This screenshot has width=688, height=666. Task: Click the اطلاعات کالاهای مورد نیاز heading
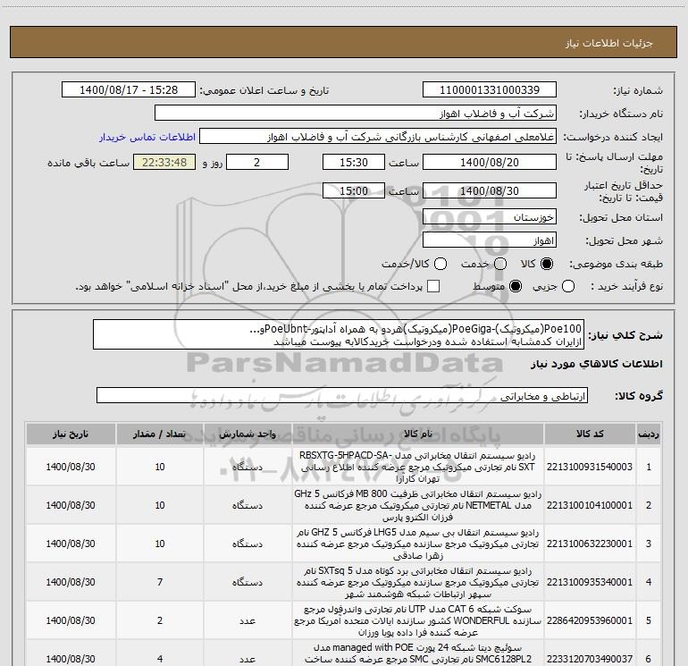596,364
